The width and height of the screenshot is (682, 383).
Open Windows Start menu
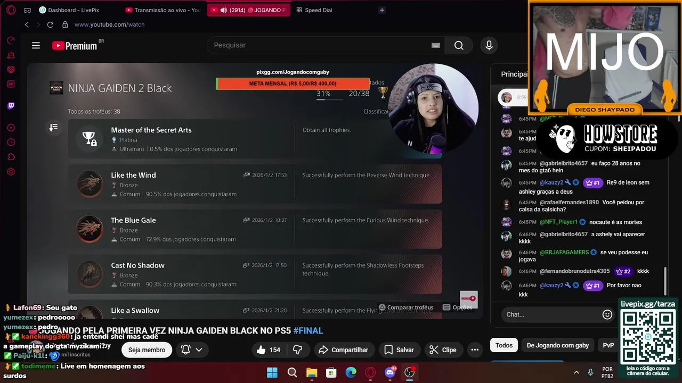click(272, 372)
